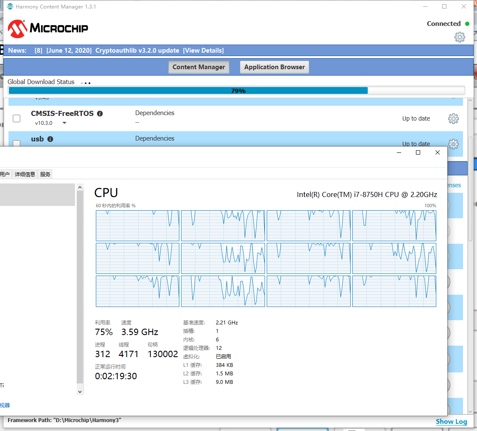Click the 已启用 virtualization value

[x=223, y=356]
